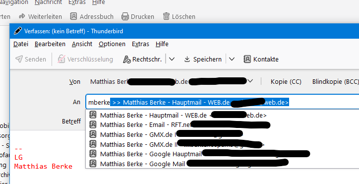Expand the Speichern dropdown arrow
Viewport: 359px width, 184px height.
pyautogui.click(x=232, y=59)
